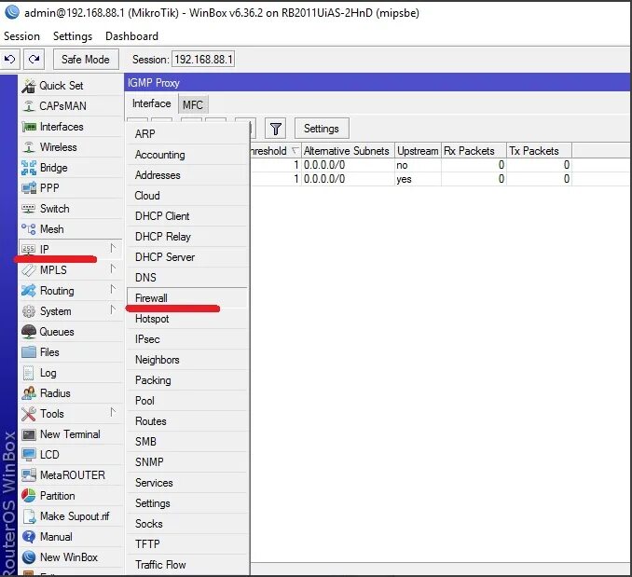Open Partition in the sidebar
This screenshot has height=577, width=632.
click(71, 496)
